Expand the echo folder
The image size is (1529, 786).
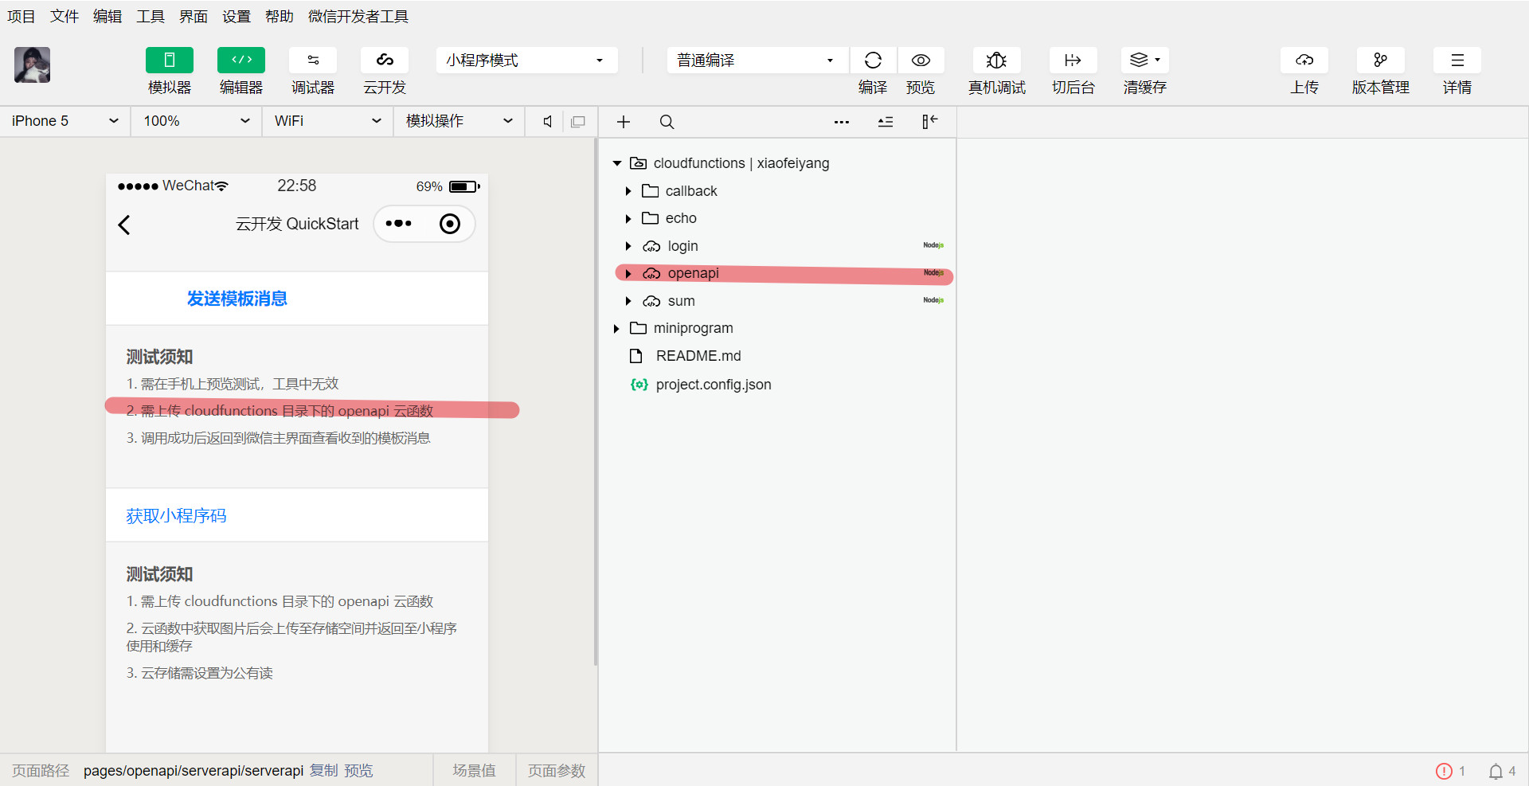(628, 218)
